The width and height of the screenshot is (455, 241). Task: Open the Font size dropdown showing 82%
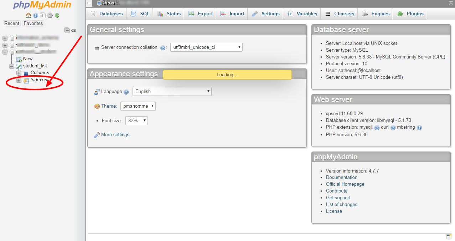click(x=136, y=121)
